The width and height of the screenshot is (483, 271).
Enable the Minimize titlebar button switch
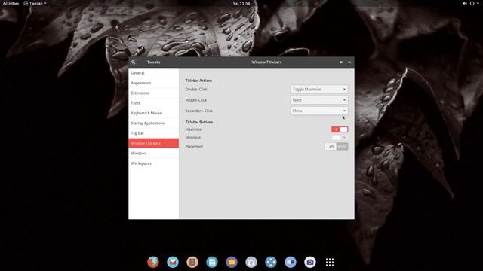click(x=340, y=137)
